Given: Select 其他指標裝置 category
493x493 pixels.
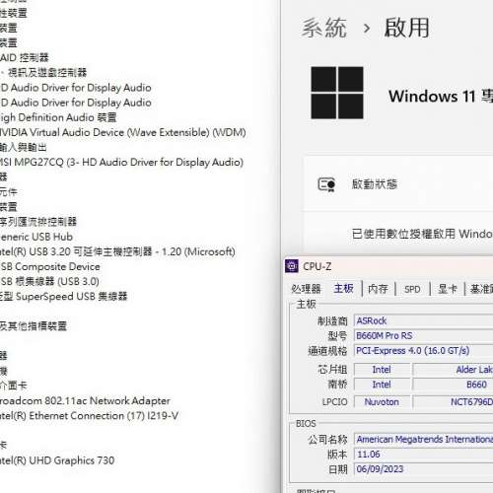Looking at the screenshot, I should tap(34, 326).
